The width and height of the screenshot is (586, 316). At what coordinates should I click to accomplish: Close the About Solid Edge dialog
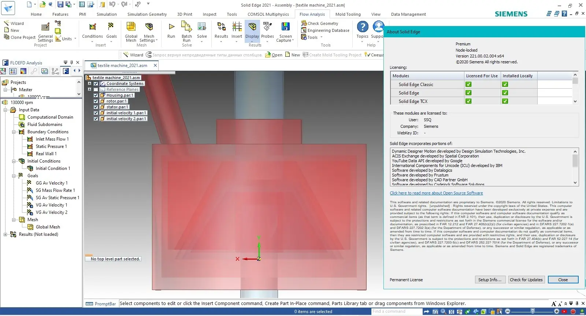click(563, 280)
